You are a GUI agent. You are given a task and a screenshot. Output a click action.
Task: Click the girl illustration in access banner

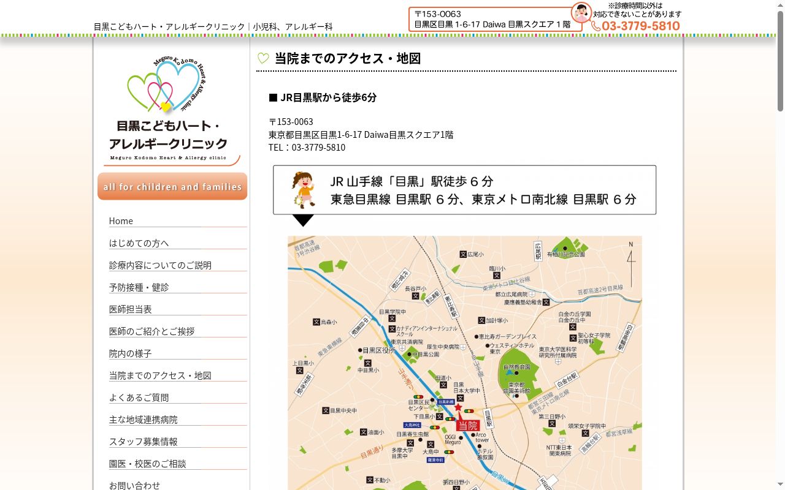coord(303,190)
